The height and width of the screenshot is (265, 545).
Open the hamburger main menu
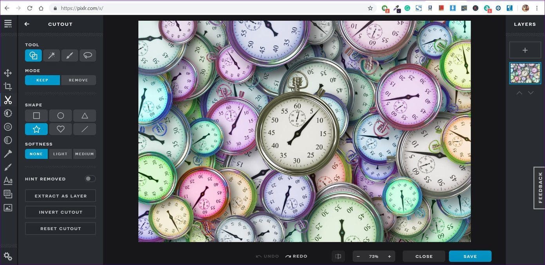(x=8, y=24)
